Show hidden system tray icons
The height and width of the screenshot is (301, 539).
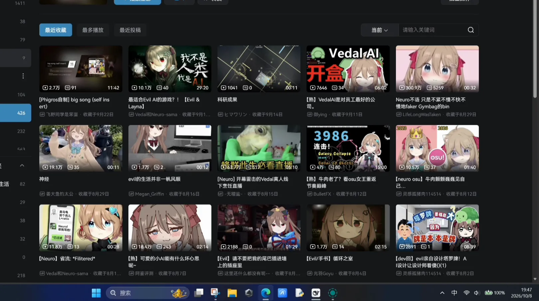point(442,293)
